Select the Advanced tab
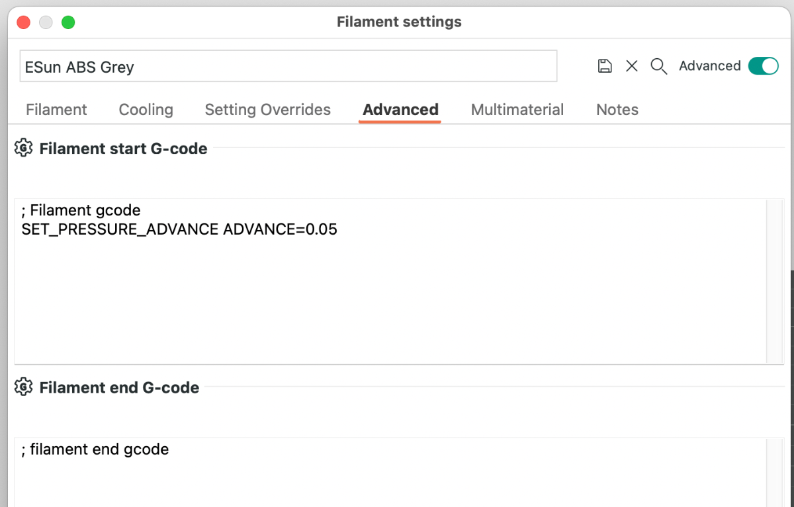 point(400,110)
